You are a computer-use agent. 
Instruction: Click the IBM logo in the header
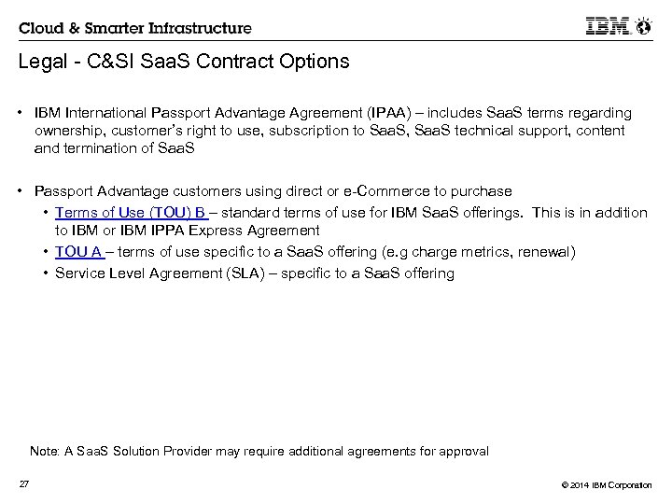pyautogui.click(x=609, y=27)
